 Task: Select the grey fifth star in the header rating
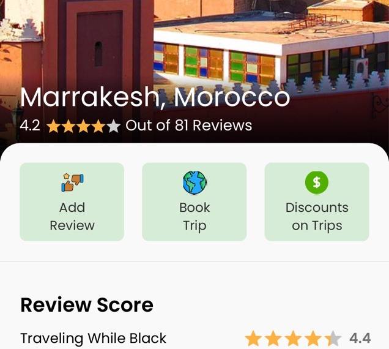(114, 126)
